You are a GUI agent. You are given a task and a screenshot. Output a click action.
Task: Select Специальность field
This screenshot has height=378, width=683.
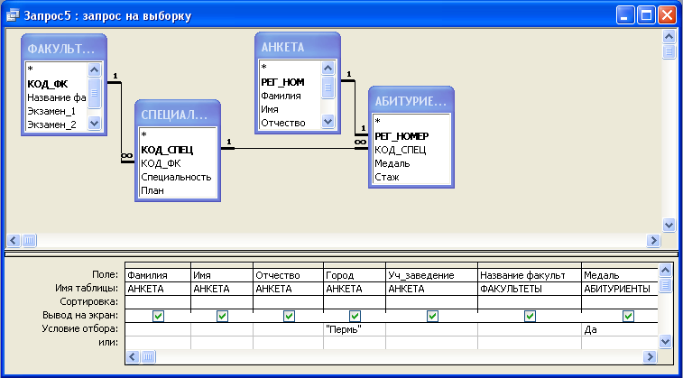178,177
